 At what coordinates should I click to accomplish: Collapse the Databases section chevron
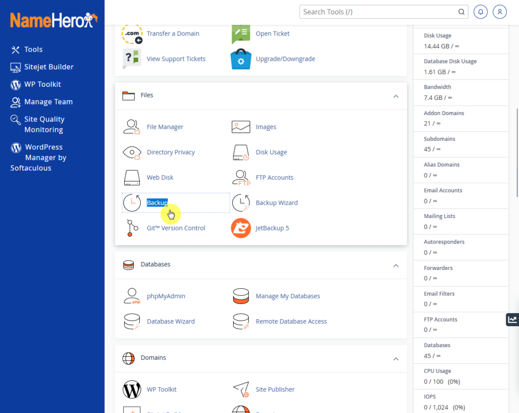[x=395, y=266]
